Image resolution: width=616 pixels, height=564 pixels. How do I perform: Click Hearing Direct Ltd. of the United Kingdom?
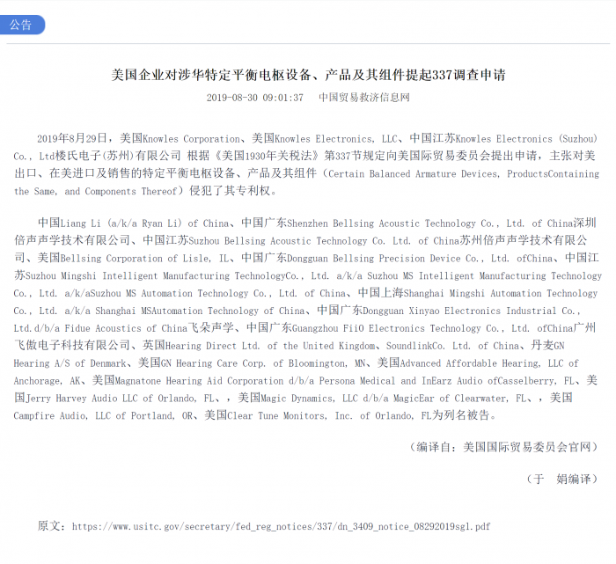[270, 346]
